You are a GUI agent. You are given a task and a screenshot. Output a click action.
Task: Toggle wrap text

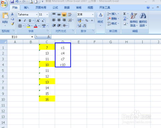tap(70, 14)
